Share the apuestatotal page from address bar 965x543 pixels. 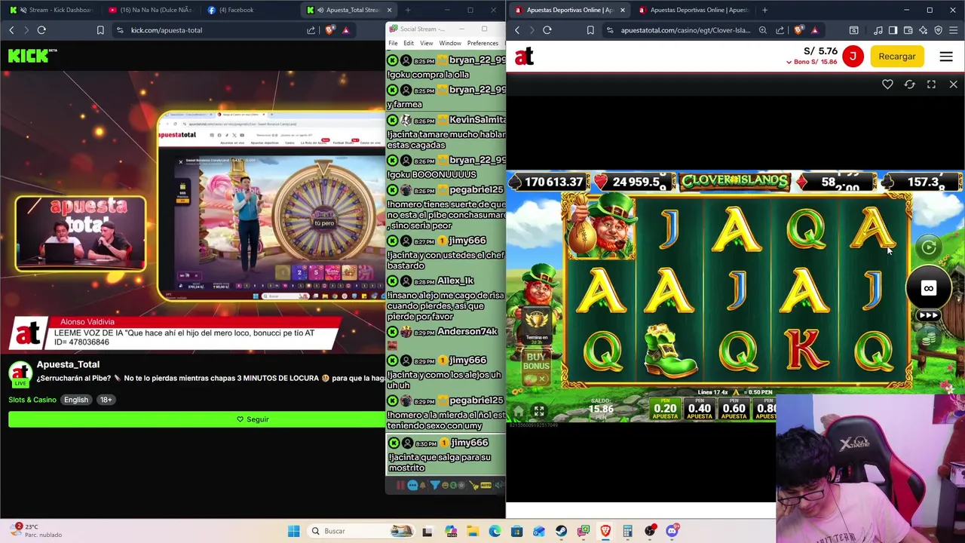780,30
